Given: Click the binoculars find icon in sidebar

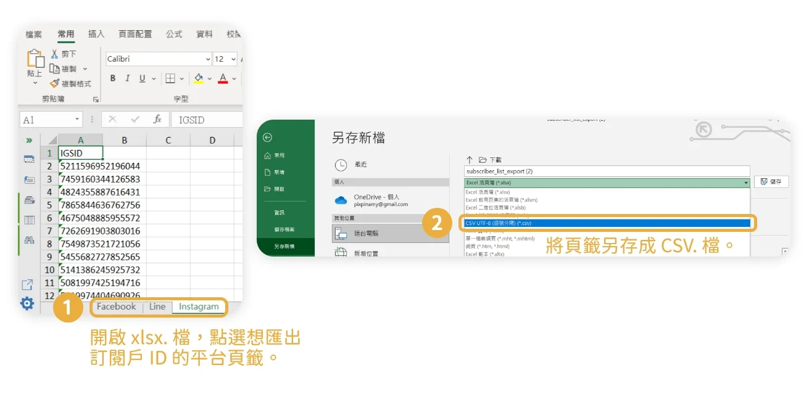Looking at the screenshot, I should [x=29, y=240].
